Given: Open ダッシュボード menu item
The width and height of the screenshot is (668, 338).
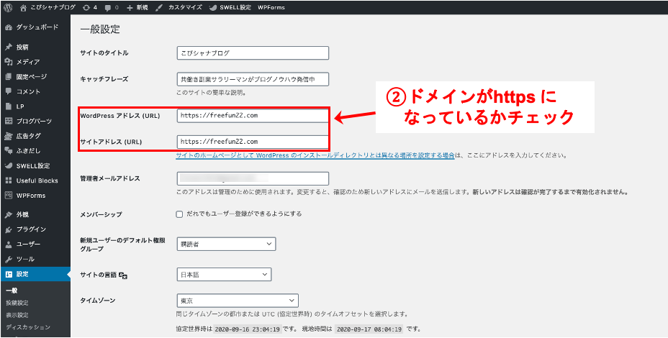Looking at the screenshot, I should (x=35, y=27).
